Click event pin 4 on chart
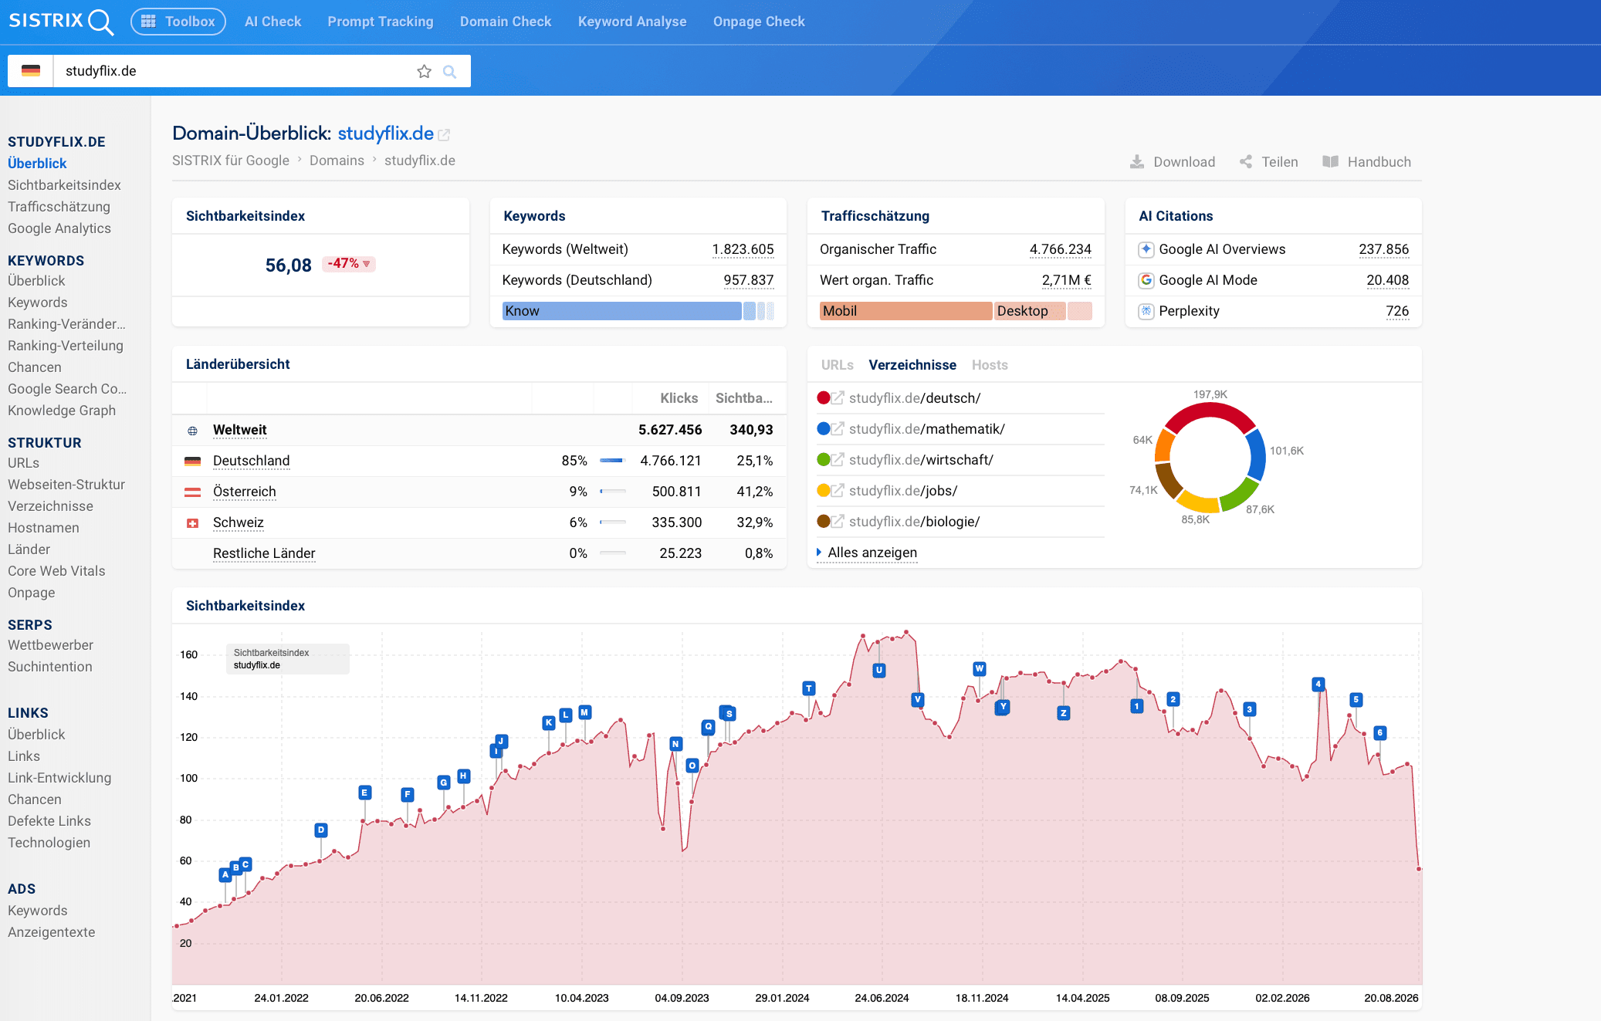The image size is (1601, 1021). [1318, 684]
